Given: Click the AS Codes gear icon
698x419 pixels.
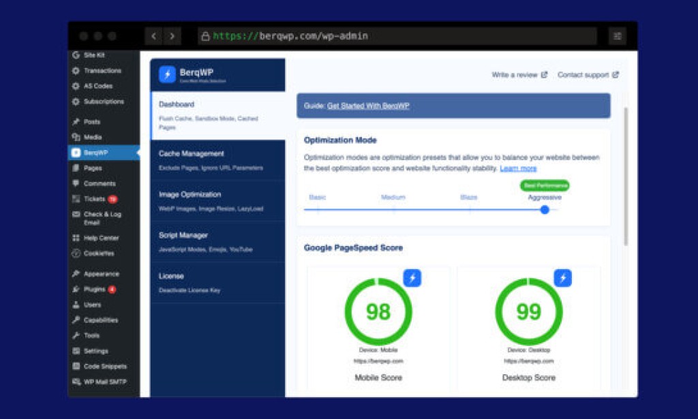Looking at the screenshot, I should click(x=76, y=86).
